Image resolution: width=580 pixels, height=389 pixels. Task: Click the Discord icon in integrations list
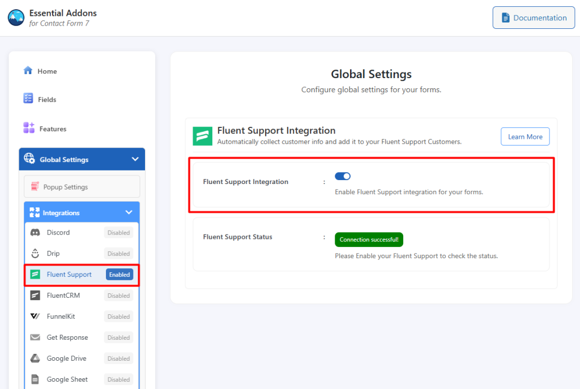[35, 233]
